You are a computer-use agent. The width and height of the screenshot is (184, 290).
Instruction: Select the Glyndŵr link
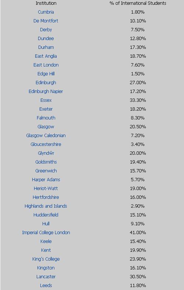(46, 153)
